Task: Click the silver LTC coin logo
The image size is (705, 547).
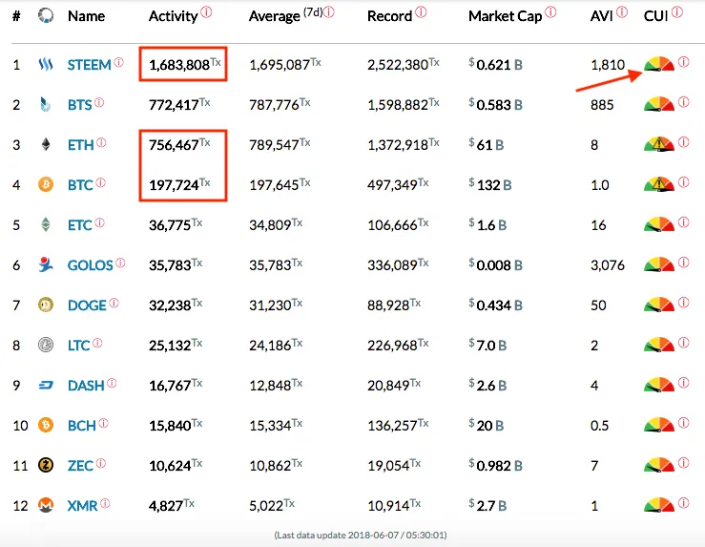Action: pyautogui.click(x=46, y=345)
